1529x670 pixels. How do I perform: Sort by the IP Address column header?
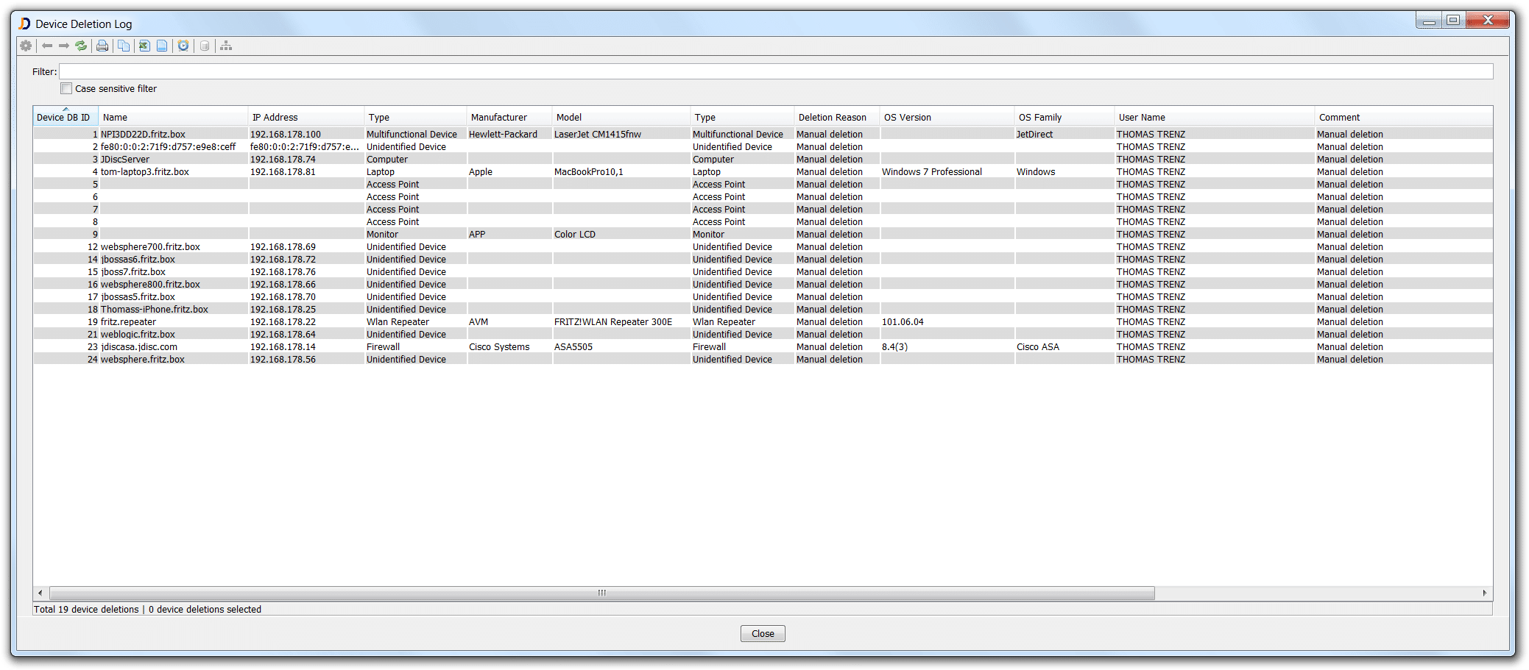pyautogui.click(x=275, y=117)
